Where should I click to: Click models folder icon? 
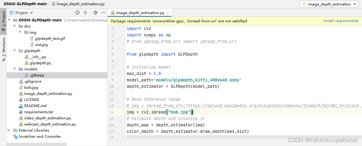click(21, 69)
